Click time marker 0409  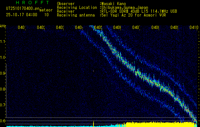[175, 27]
